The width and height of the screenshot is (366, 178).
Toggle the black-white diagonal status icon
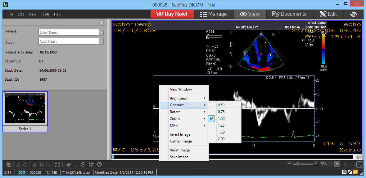350,172
